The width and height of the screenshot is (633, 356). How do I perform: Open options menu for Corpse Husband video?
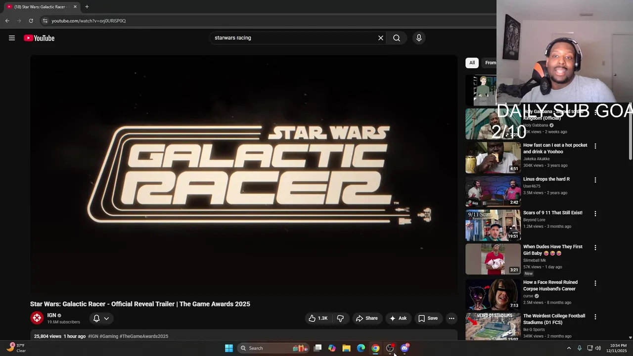[595, 283]
